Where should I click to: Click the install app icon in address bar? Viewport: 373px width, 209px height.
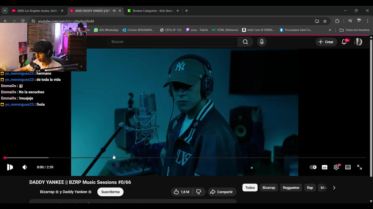click(317, 21)
